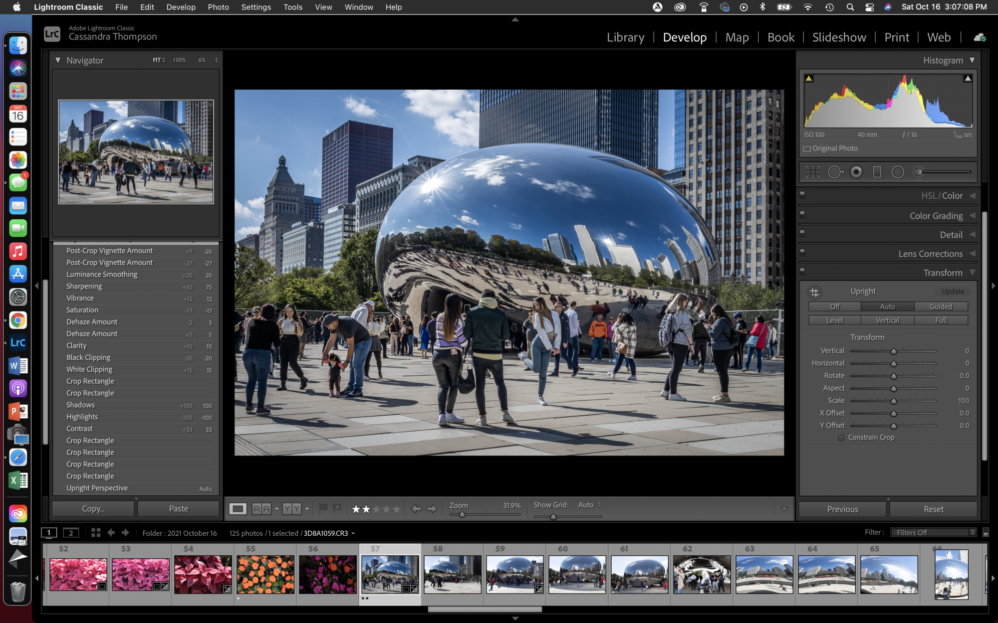Open the Filters Off dropdown

(933, 533)
